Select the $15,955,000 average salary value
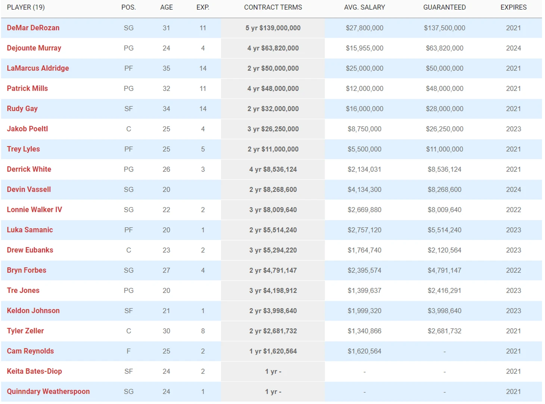This screenshot has width=545, height=404. (x=364, y=48)
